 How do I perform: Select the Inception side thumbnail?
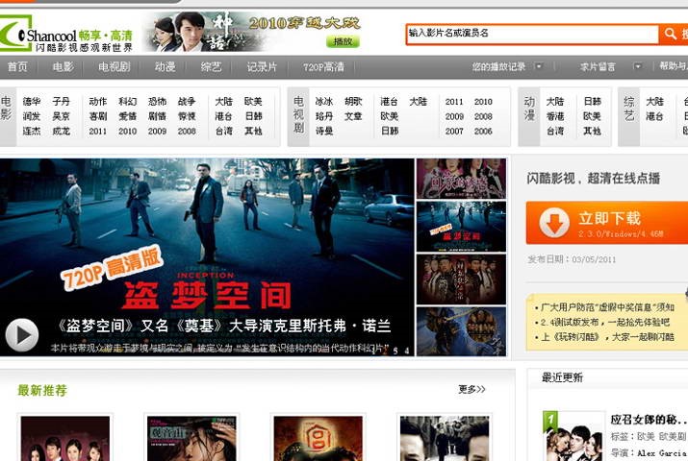(461, 227)
